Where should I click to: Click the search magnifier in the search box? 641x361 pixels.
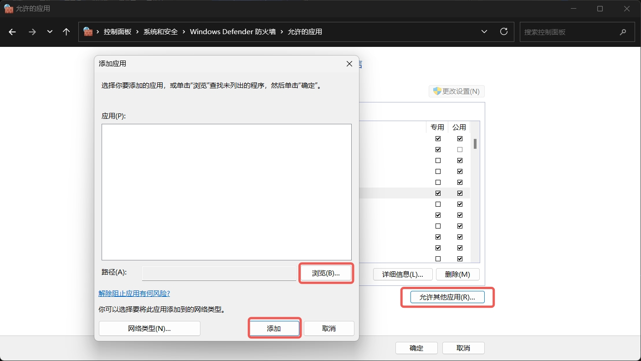click(x=623, y=31)
